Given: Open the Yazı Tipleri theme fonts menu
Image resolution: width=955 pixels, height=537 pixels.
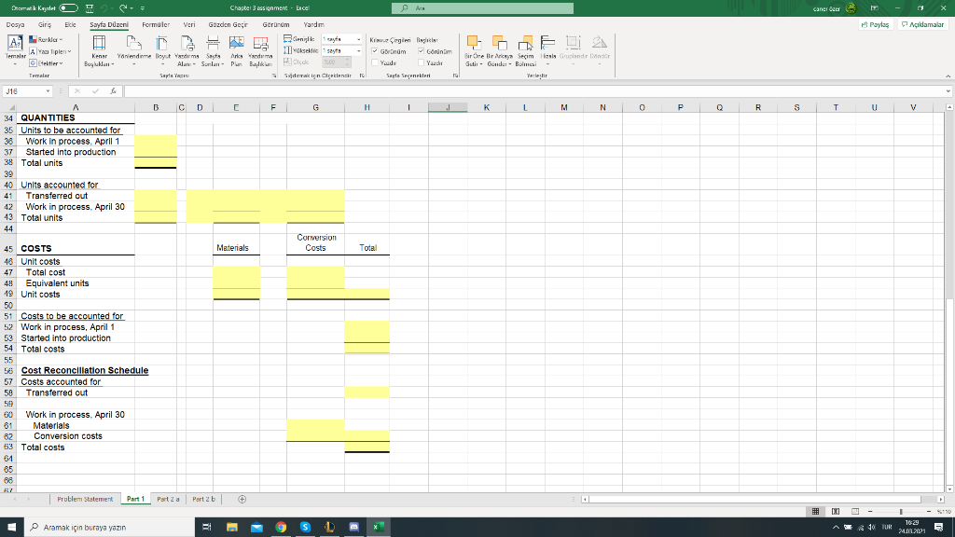Looking at the screenshot, I should pos(50,52).
